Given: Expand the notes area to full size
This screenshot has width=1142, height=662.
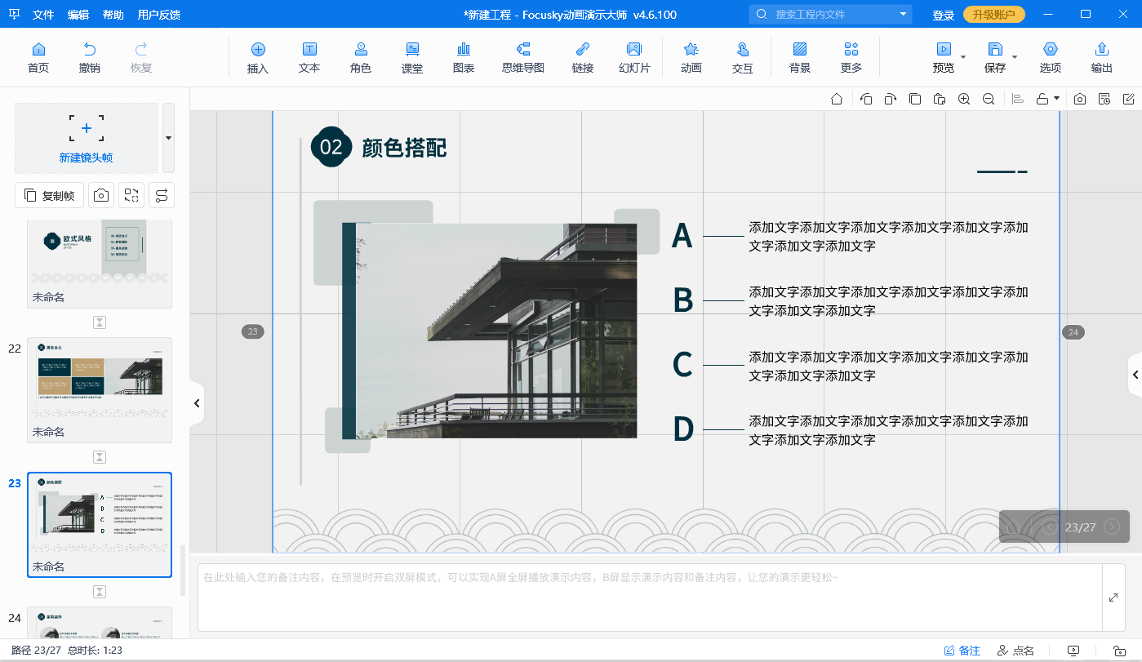Looking at the screenshot, I should point(1113,598).
